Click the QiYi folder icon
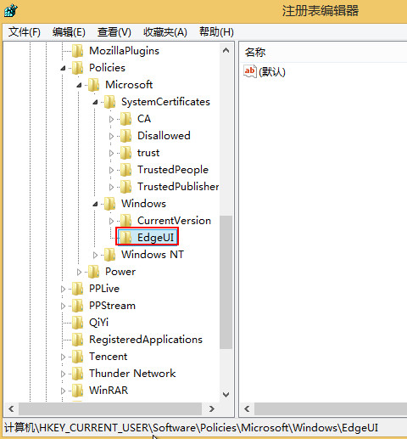 tap(77, 323)
